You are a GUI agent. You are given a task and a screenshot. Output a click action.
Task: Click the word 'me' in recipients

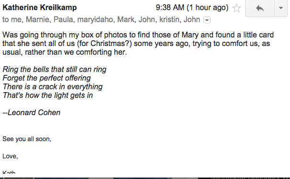click(16, 20)
